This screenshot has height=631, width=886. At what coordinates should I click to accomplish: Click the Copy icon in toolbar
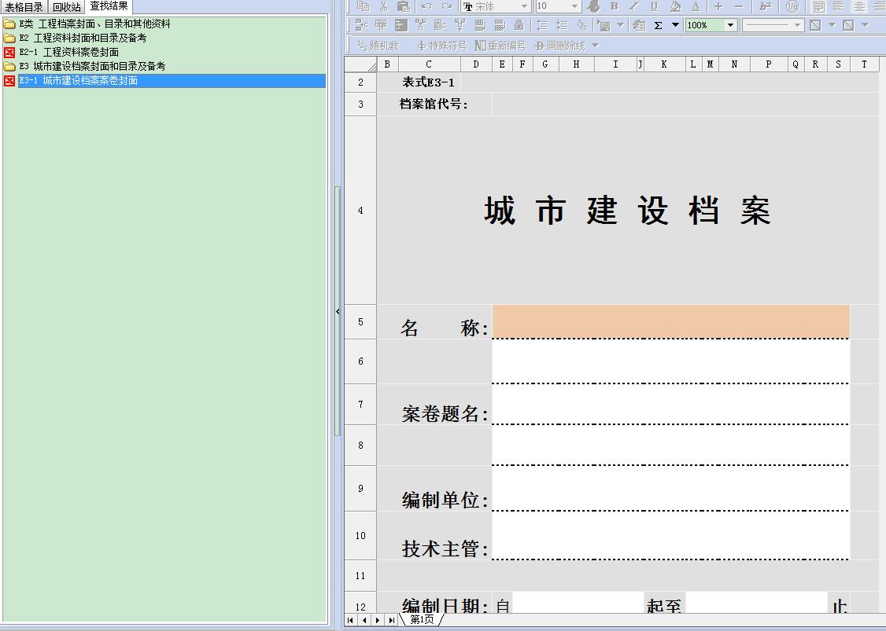[x=363, y=6]
